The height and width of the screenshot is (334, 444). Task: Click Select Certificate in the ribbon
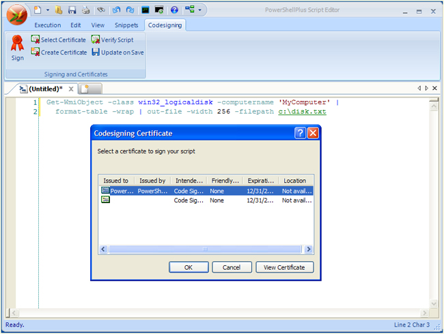(x=58, y=40)
